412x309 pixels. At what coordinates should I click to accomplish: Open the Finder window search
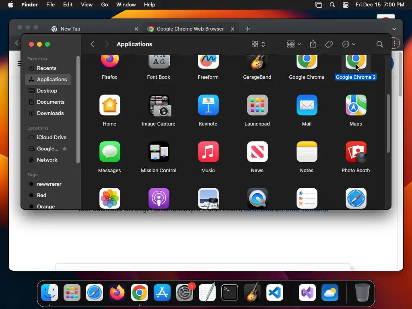pos(379,44)
